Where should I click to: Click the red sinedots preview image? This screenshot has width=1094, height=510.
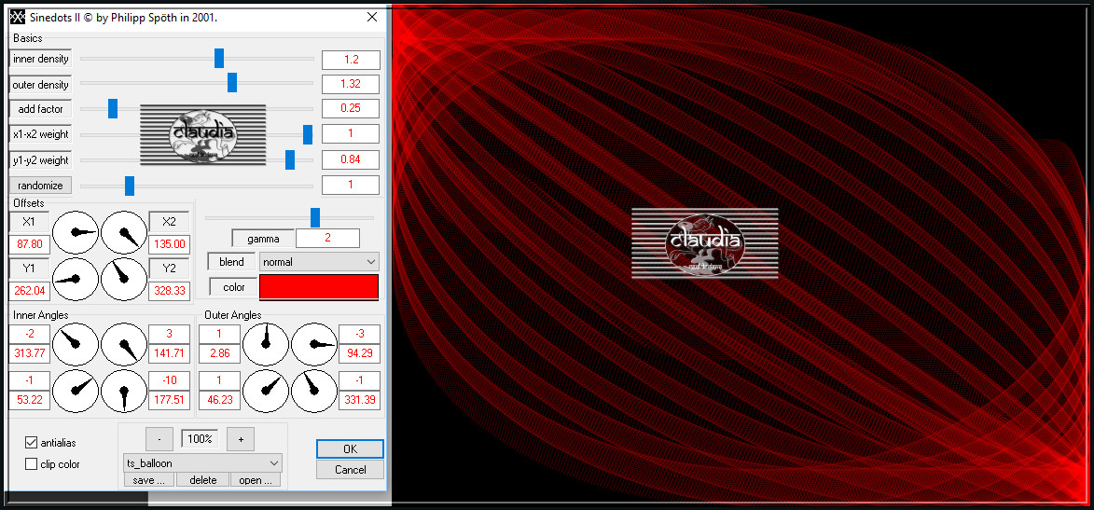click(x=740, y=254)
